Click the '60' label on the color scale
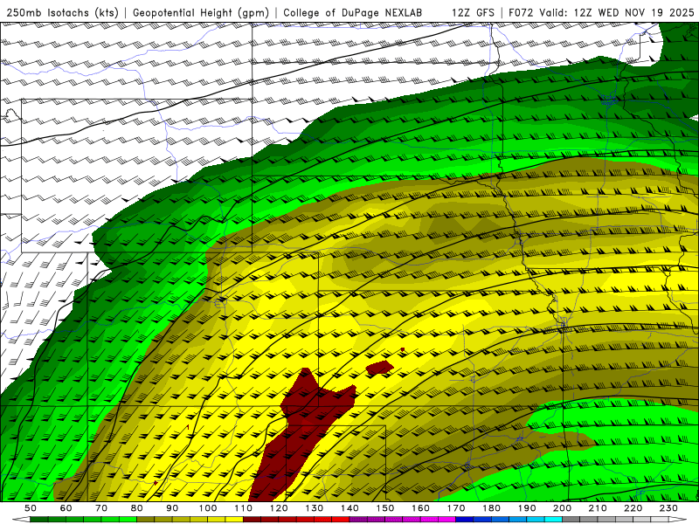699x524 pixels. [66, 508]
